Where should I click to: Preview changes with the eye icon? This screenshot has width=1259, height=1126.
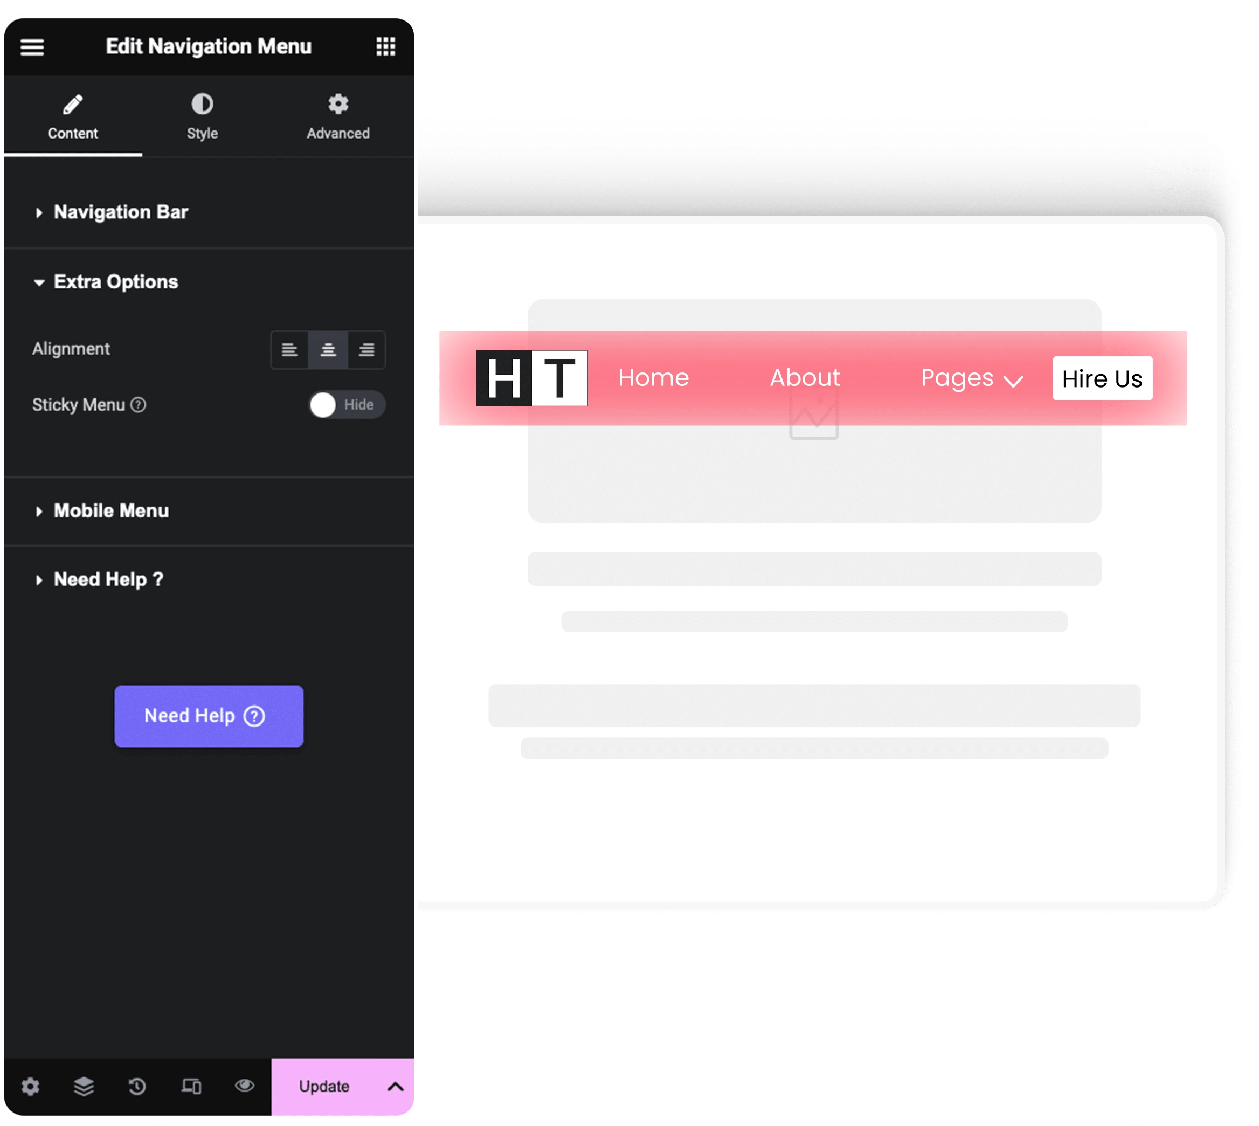tap(244, 1085)
